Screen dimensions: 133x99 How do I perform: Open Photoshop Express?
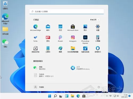[85, 40]
